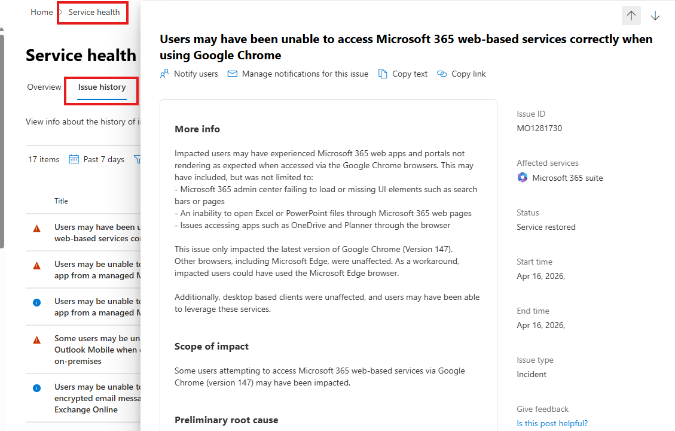Open Manage notifications for this issue
Screen dimensions: 675x431
pos(298,74)
